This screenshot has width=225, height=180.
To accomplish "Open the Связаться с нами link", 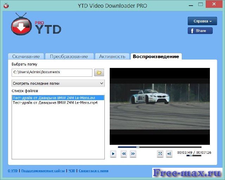I will pos(94,171).
